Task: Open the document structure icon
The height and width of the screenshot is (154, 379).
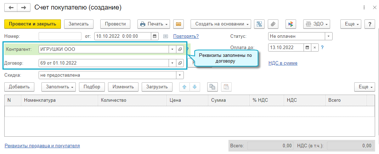Action: tap(260, 24)
